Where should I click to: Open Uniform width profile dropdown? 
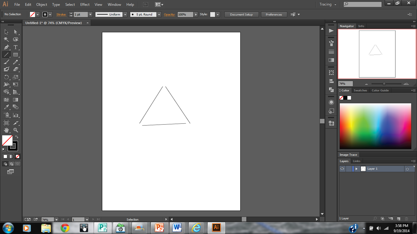pyautogui.click(x=125, y=14)
